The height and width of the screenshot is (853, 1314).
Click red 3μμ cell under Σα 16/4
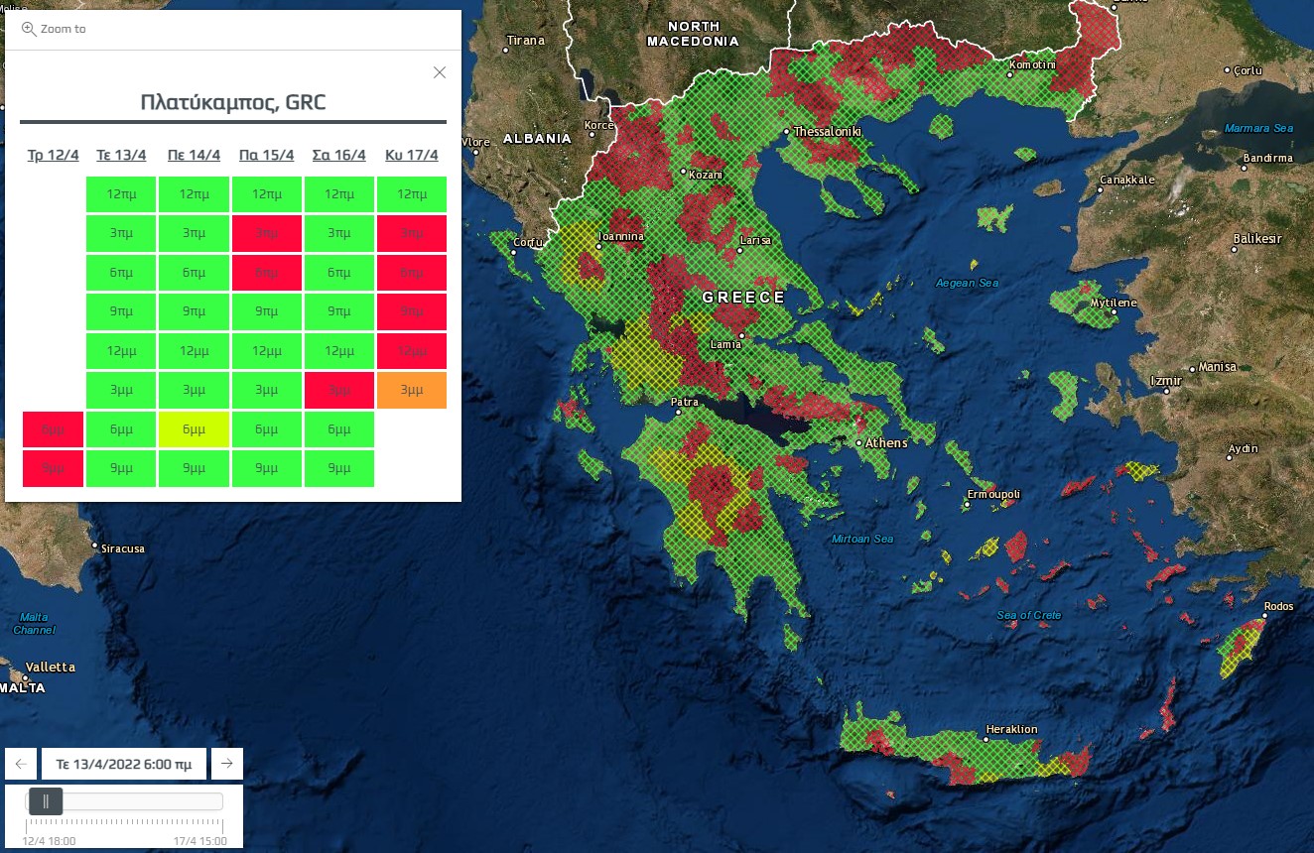click(338, 391)
